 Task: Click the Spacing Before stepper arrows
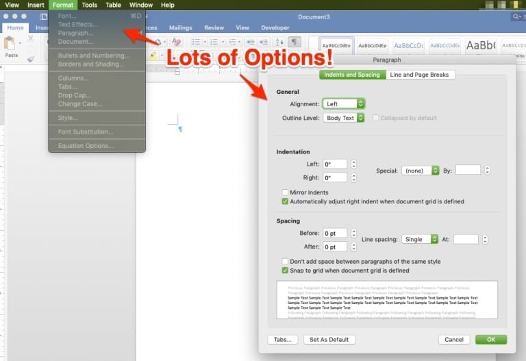coord(353,233)
